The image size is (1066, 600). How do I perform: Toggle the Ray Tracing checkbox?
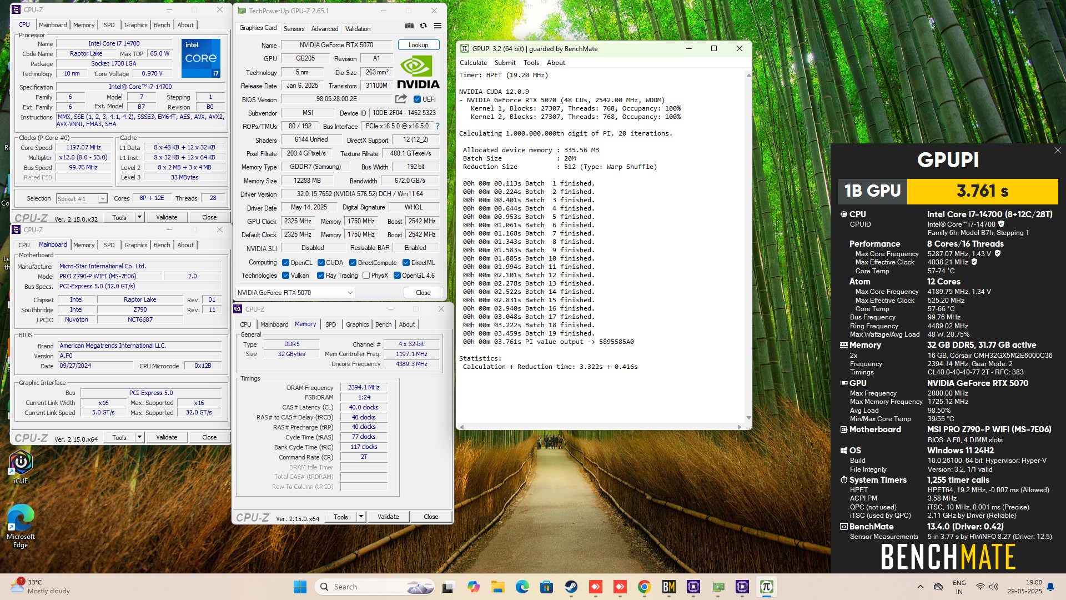[x=320, y=276]
